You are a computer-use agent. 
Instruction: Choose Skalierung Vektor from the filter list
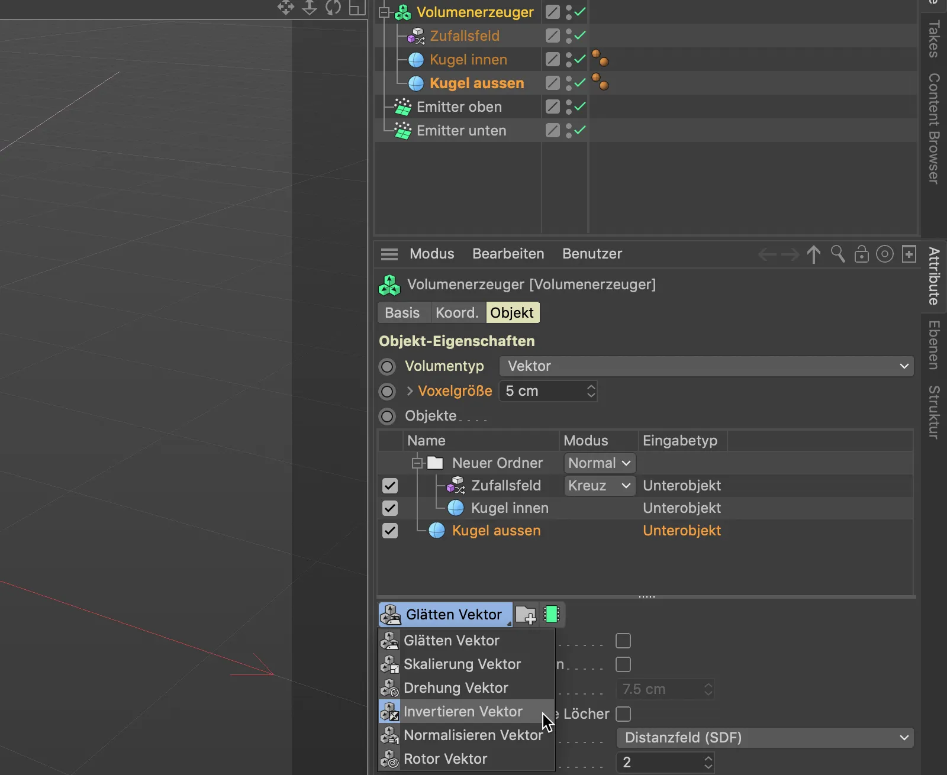click(466, 664)
